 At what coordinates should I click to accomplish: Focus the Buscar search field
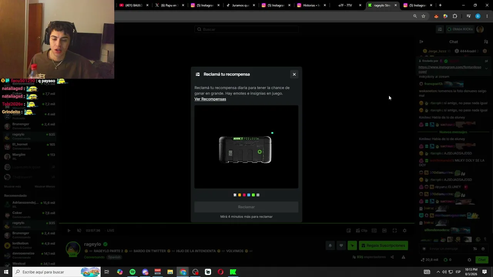pyautogui.click(x=246, y=29)
